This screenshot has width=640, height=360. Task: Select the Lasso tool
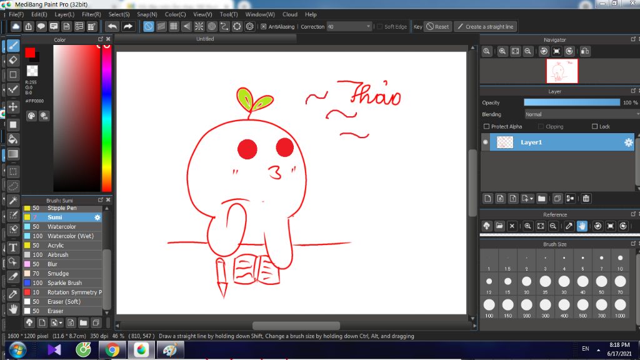coord(13,186)
